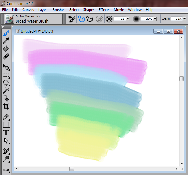
Task: Click the opacity field showing 29%
Action: (x=147, y=19)
